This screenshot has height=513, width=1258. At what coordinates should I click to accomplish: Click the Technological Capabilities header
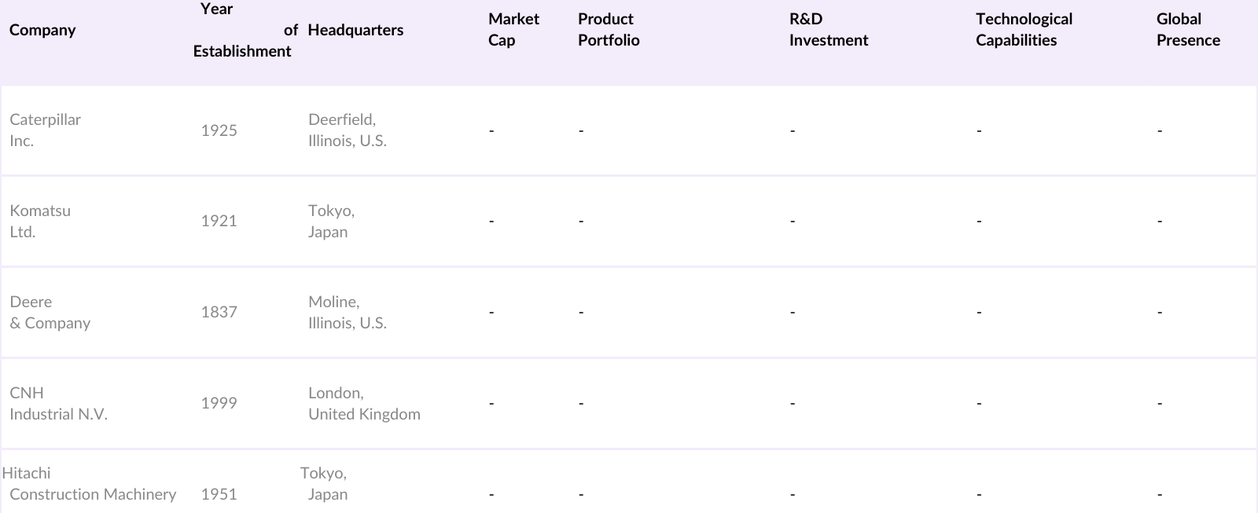point(1024,30)
